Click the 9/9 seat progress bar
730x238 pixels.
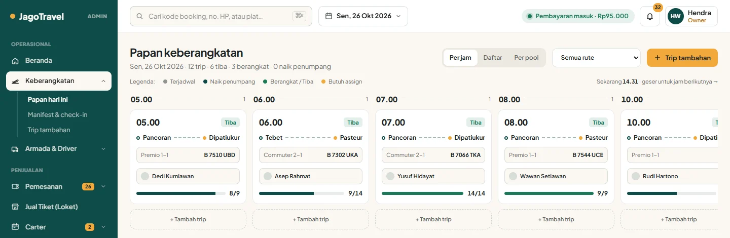[549, 193]
